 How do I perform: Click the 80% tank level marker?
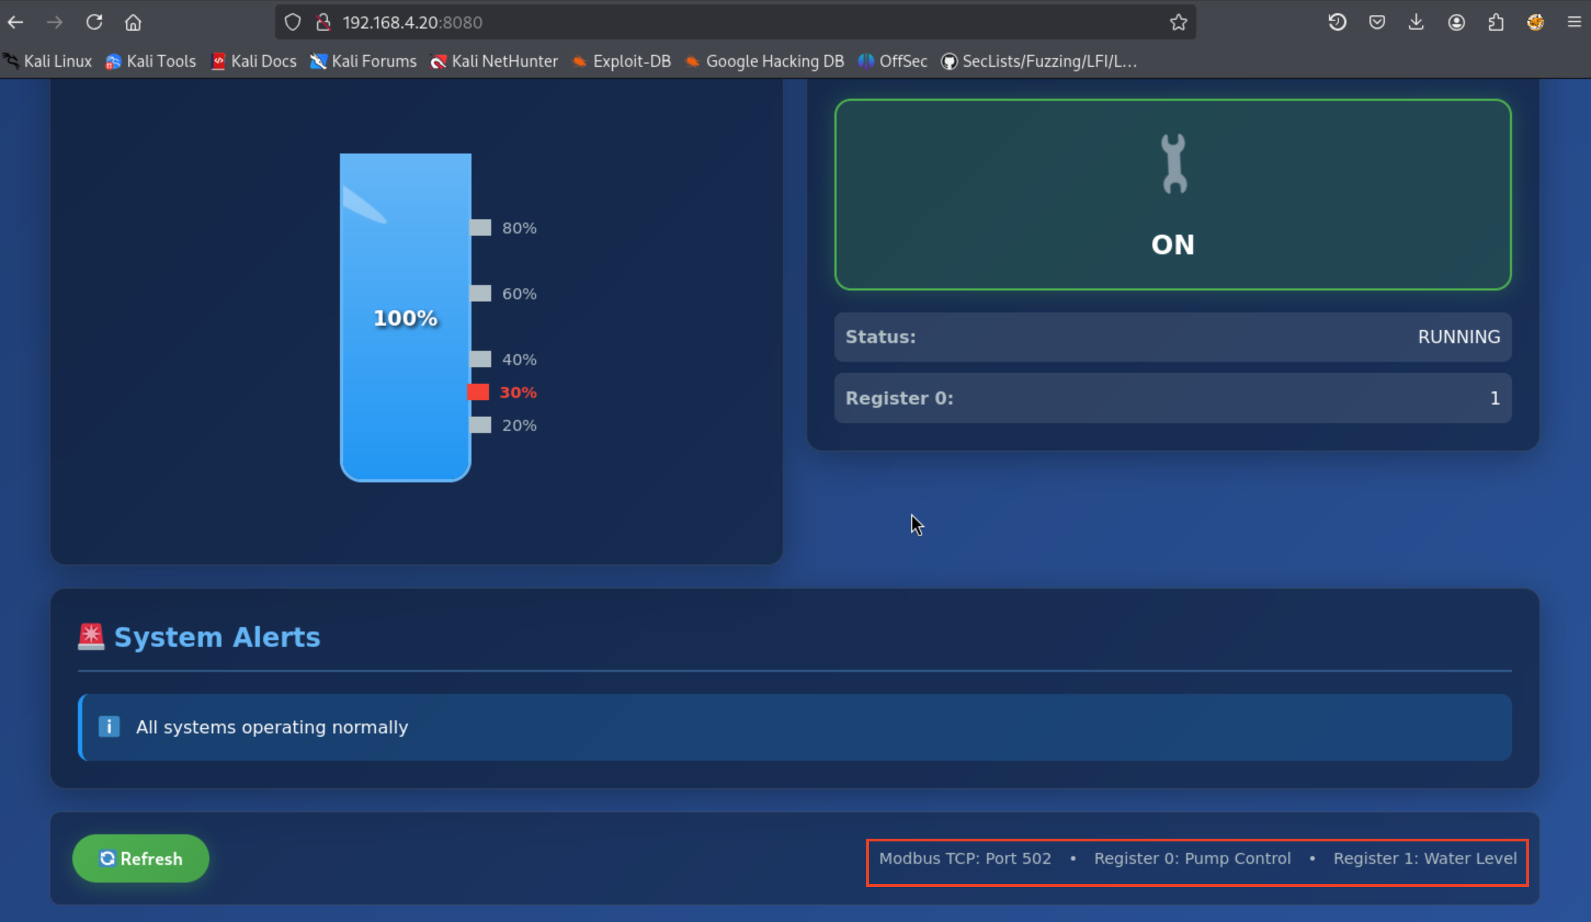(x=481, y=228)
